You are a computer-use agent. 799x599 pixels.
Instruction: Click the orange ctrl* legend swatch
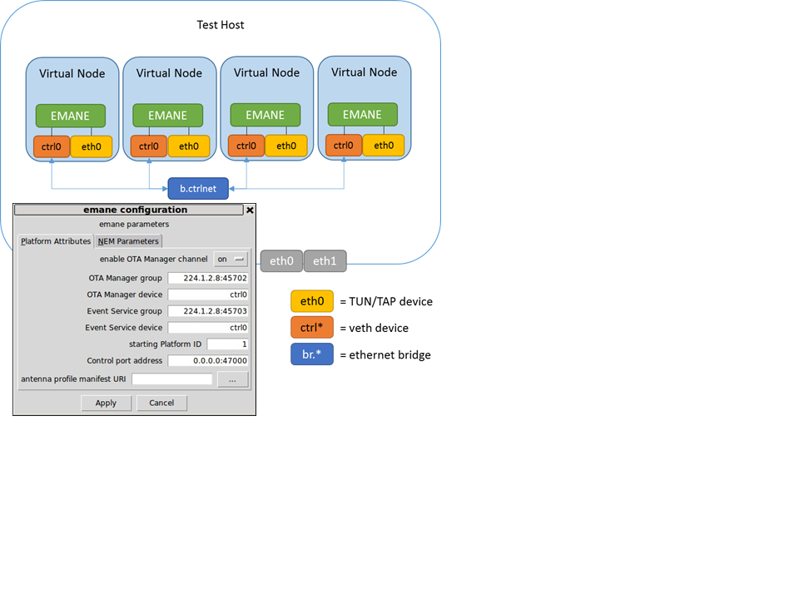(311, 328)
